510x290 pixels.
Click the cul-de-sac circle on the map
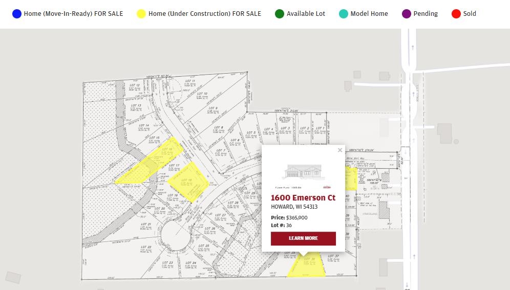[174, 236]
